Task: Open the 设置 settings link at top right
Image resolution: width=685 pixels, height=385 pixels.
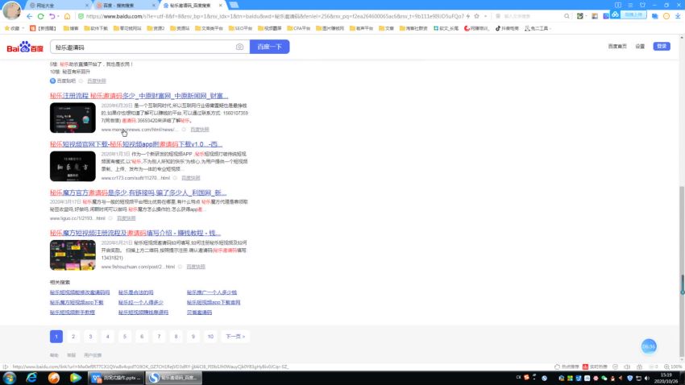Action: tap(640, 46)
